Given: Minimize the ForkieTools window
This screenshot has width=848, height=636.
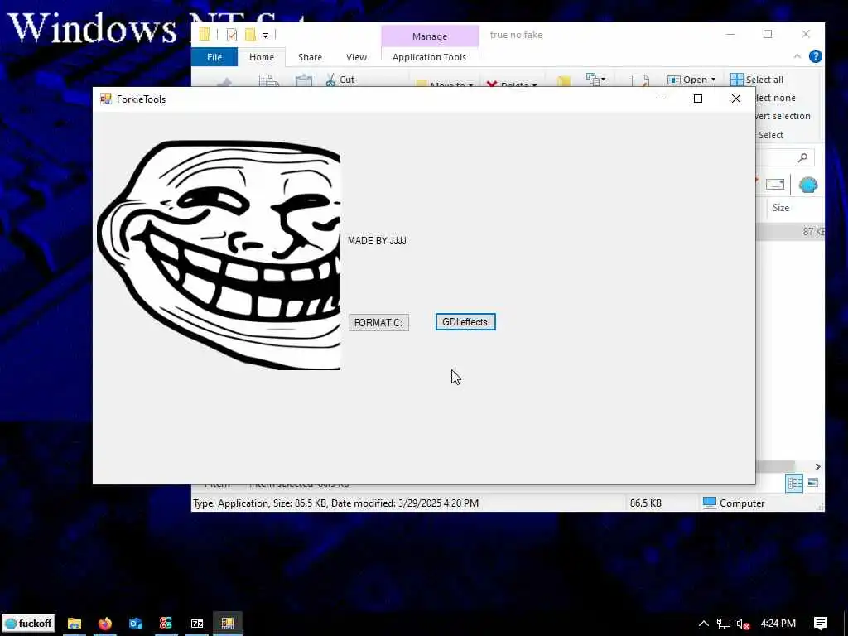Looking at the screenshot, I should [x=660, y=99].
